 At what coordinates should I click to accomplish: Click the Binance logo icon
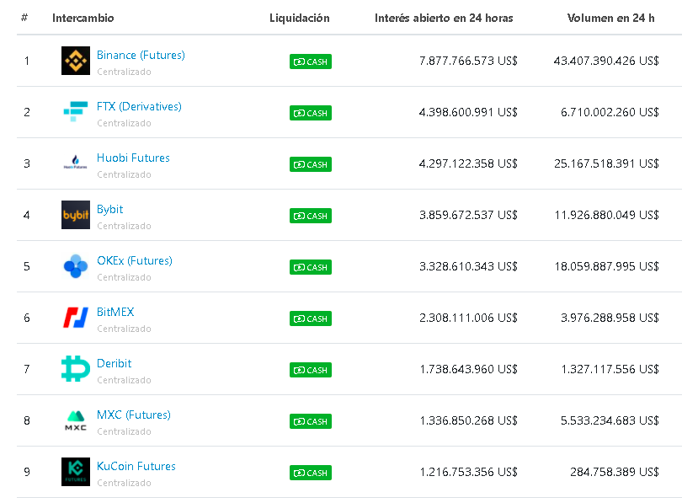76,61
